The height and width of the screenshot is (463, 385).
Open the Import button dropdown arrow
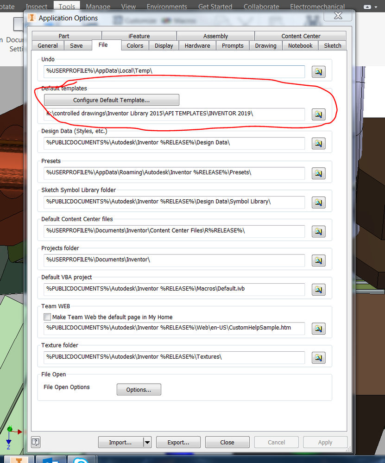pos(147,442)
